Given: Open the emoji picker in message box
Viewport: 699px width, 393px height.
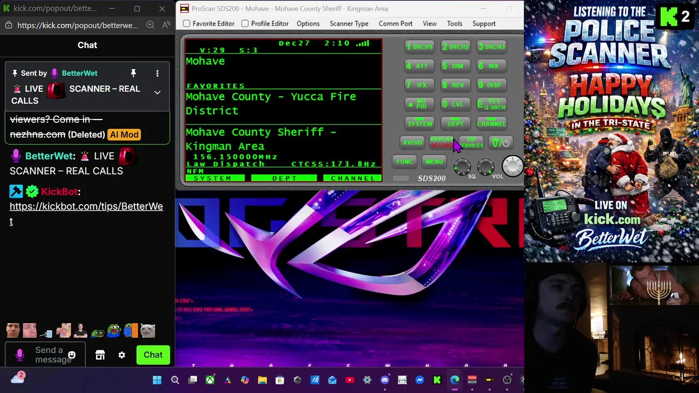Looking at the screenshot, I should point(72,355).
